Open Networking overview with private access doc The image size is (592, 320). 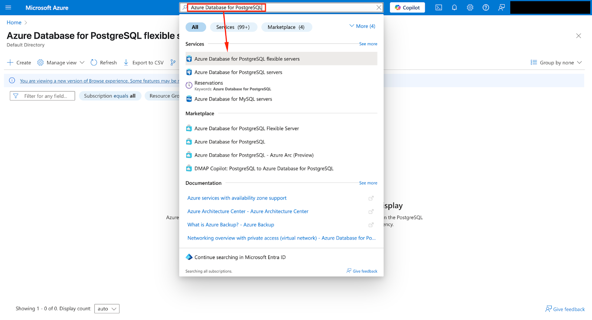[281, 238]
